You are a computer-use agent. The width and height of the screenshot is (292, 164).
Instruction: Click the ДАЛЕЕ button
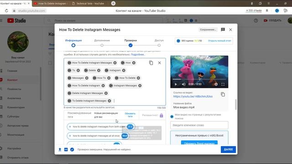click(x=228, y=149)
